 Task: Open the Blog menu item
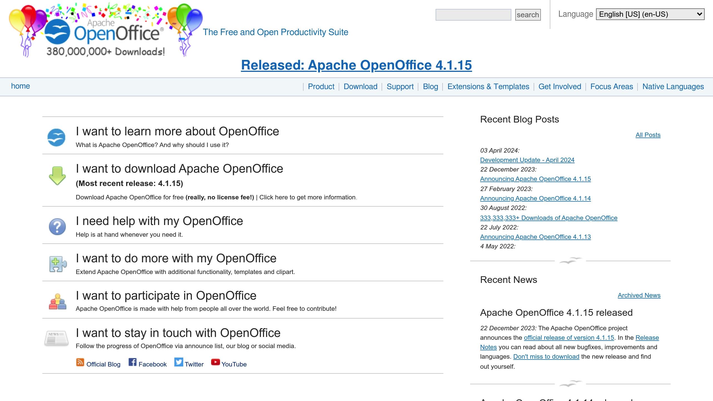(x=430, y=87)
